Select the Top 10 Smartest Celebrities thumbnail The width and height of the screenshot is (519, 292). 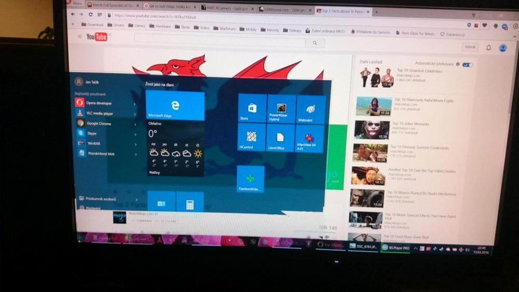377,77
